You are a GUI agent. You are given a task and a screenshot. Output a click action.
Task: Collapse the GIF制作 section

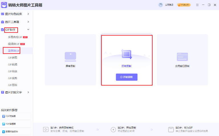[28, 29]
